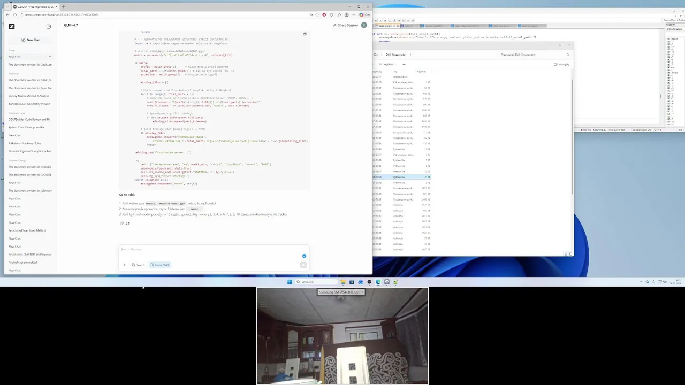Select the highlighted Python file row
The width and height of the screenshot is (685, 385).
tap(402, 177)
